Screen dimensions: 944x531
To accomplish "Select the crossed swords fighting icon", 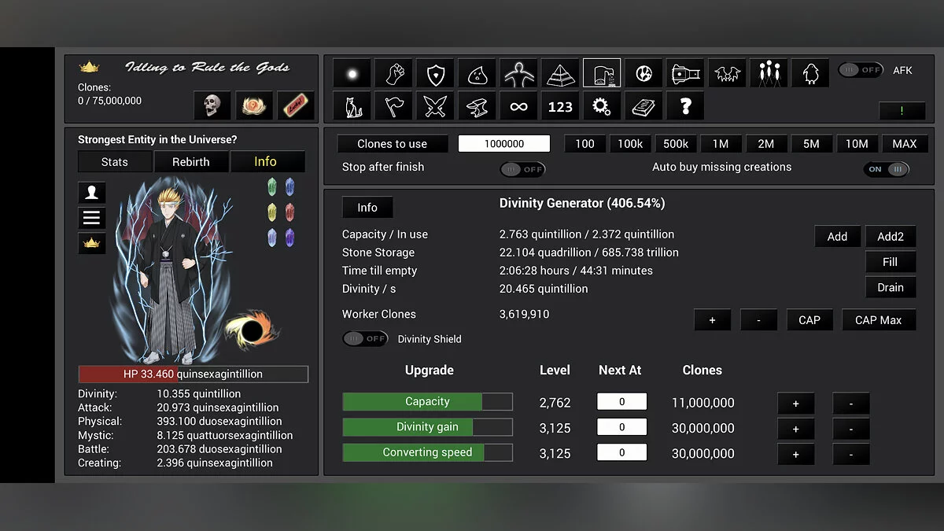I will 435,105.
